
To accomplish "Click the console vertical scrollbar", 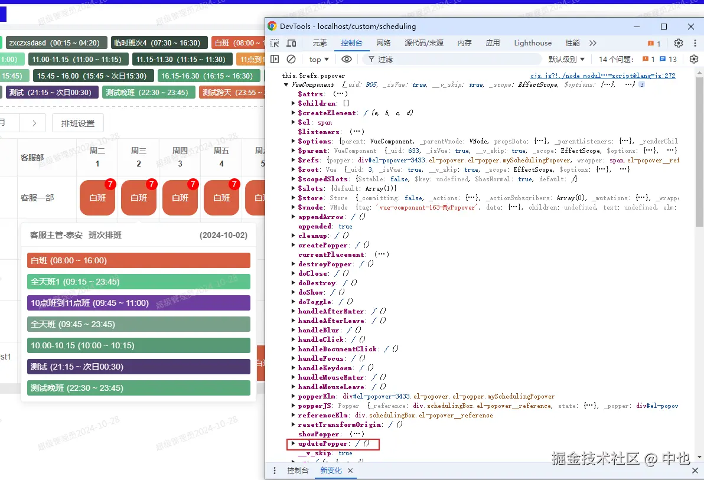I will point(699,153).
